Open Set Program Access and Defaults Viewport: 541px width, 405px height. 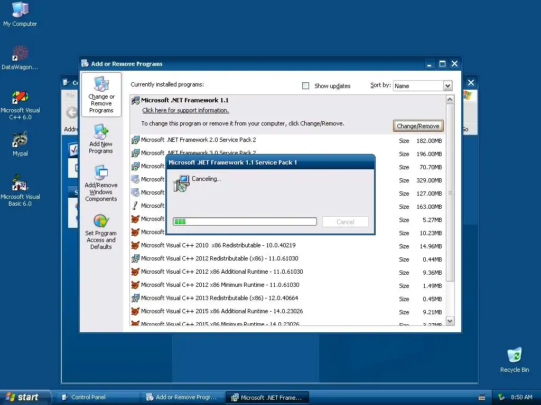click(101, 231)
